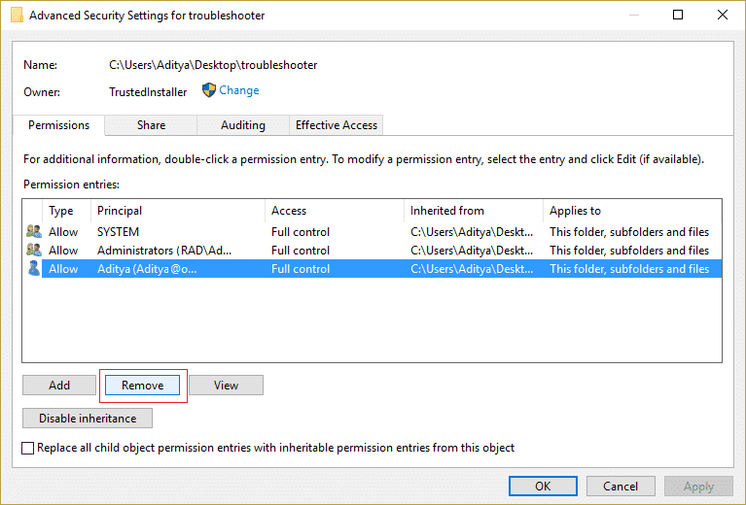The width and height of the screenshot is (746, 505).
Task: Click the shield icon beside Change
Action: [x=209, y=90]
